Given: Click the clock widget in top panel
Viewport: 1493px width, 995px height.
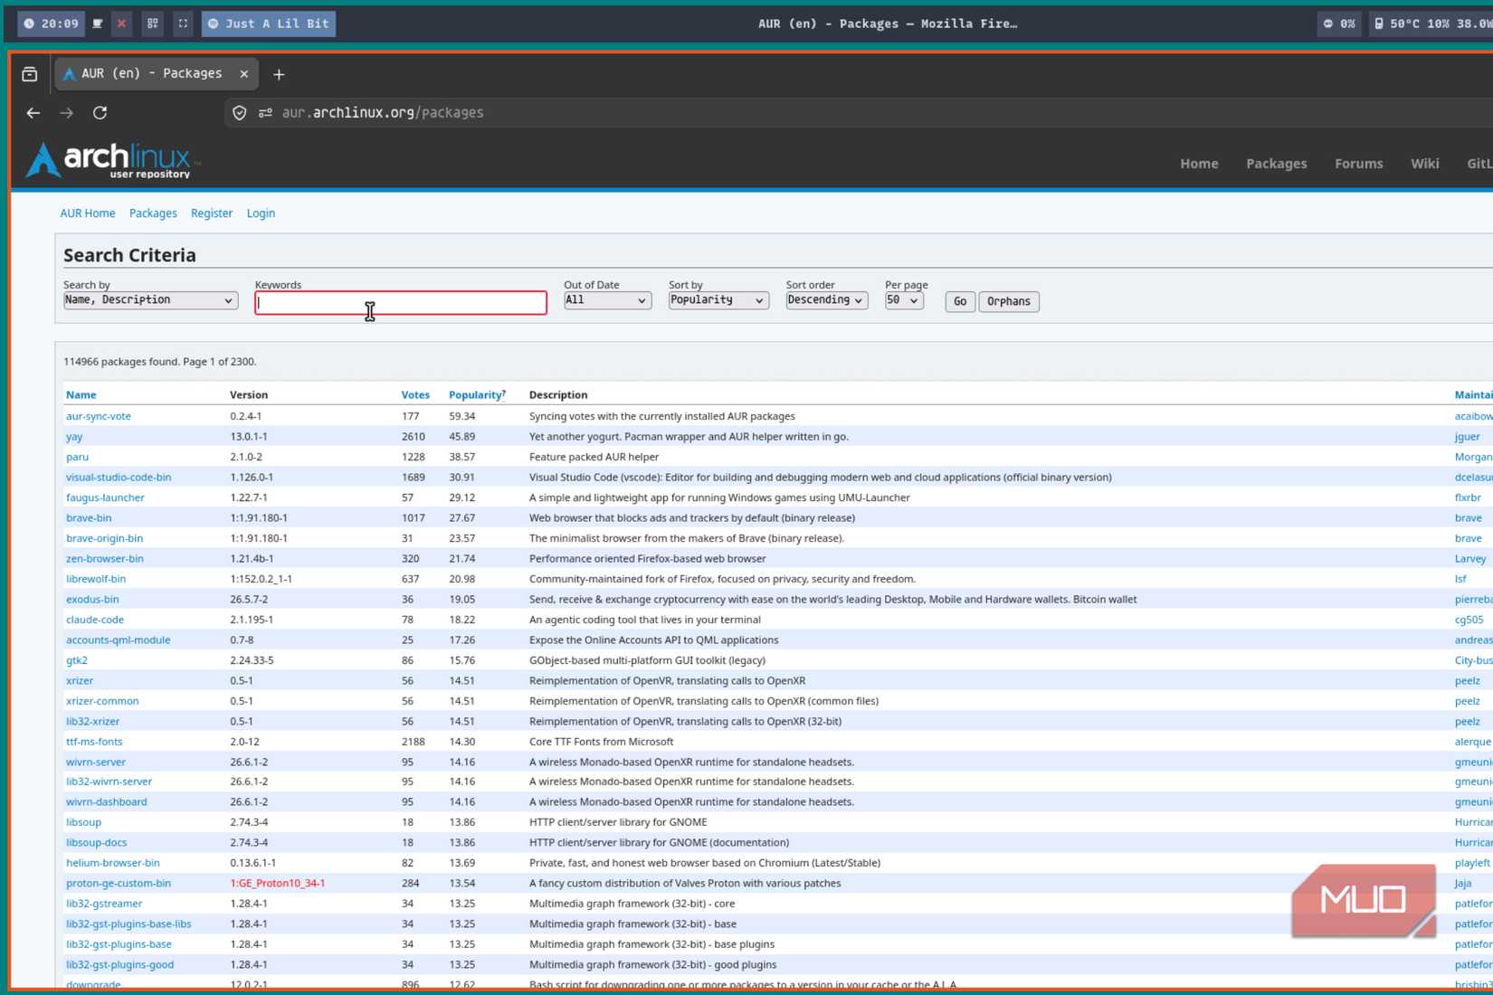Looking at the screenshot, I should point(51,24).
